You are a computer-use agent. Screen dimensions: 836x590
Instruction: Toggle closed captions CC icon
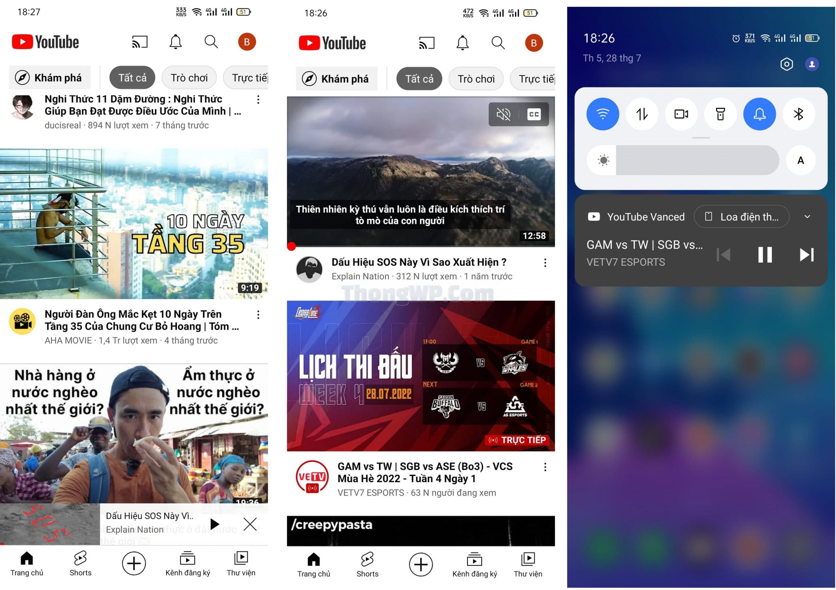535,114
